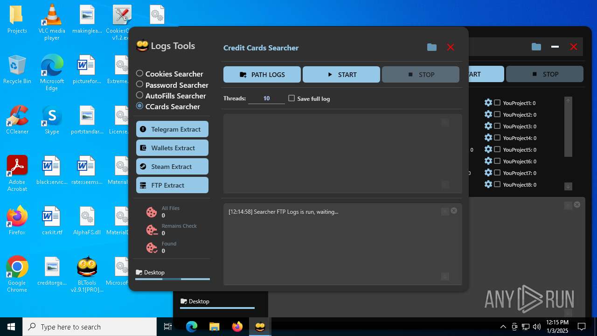Click BLTools app icon in taskbar

click(260, 327)
